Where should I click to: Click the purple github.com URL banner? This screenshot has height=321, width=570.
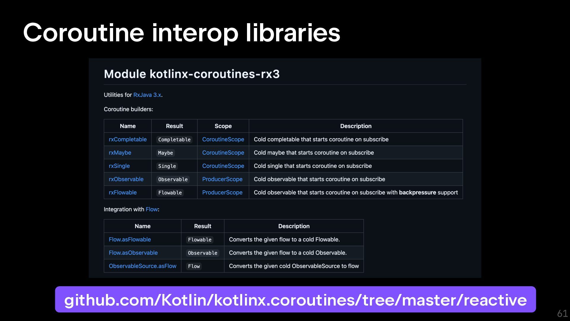[x=295, y=300]
